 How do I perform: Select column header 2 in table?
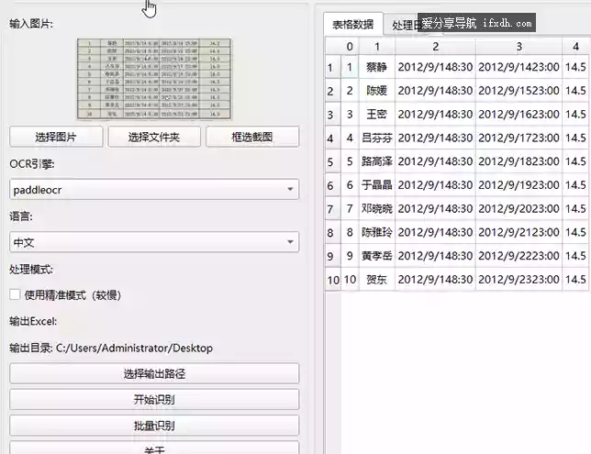coord(435,46)
